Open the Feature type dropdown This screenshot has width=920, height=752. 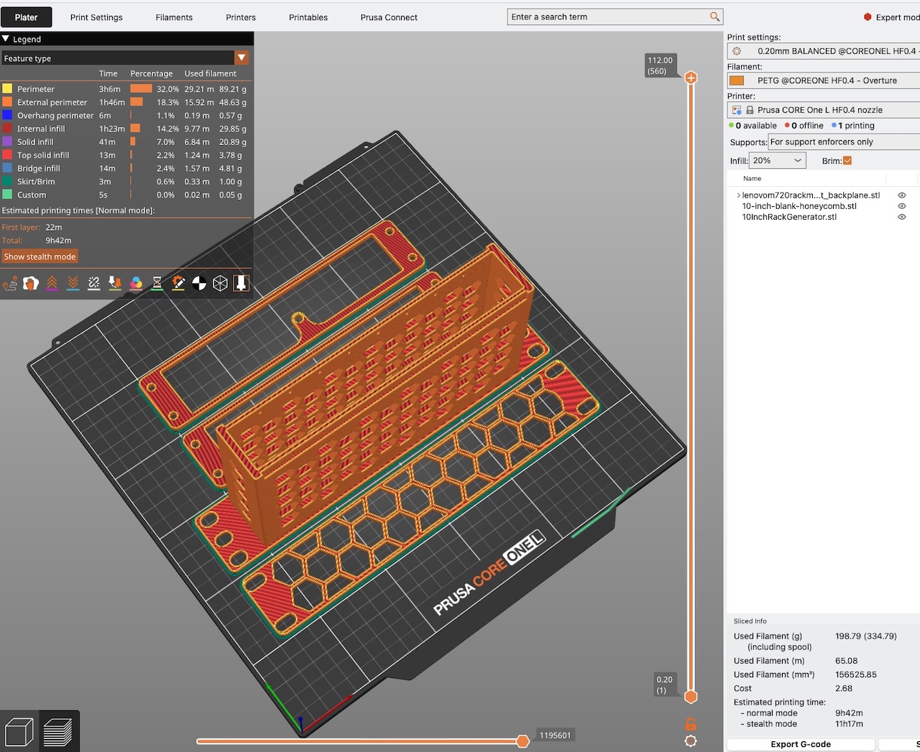pyautogui.click(x=241, y=58)
